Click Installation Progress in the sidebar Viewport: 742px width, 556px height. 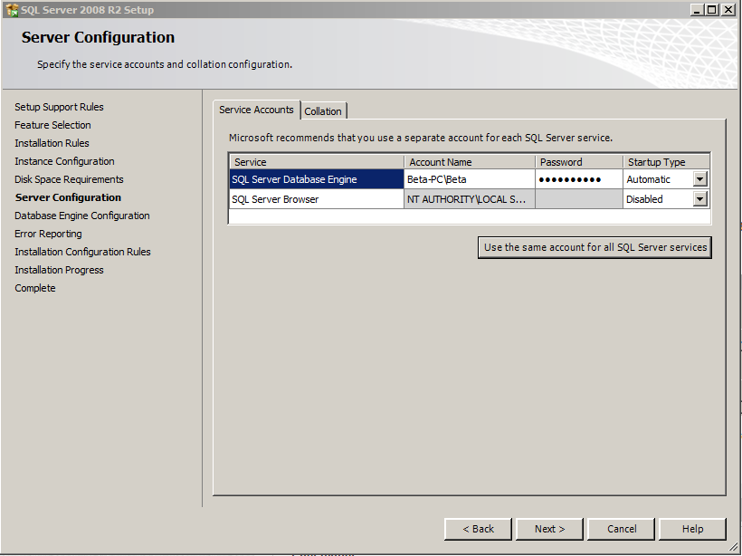click(x=59, y=270)
